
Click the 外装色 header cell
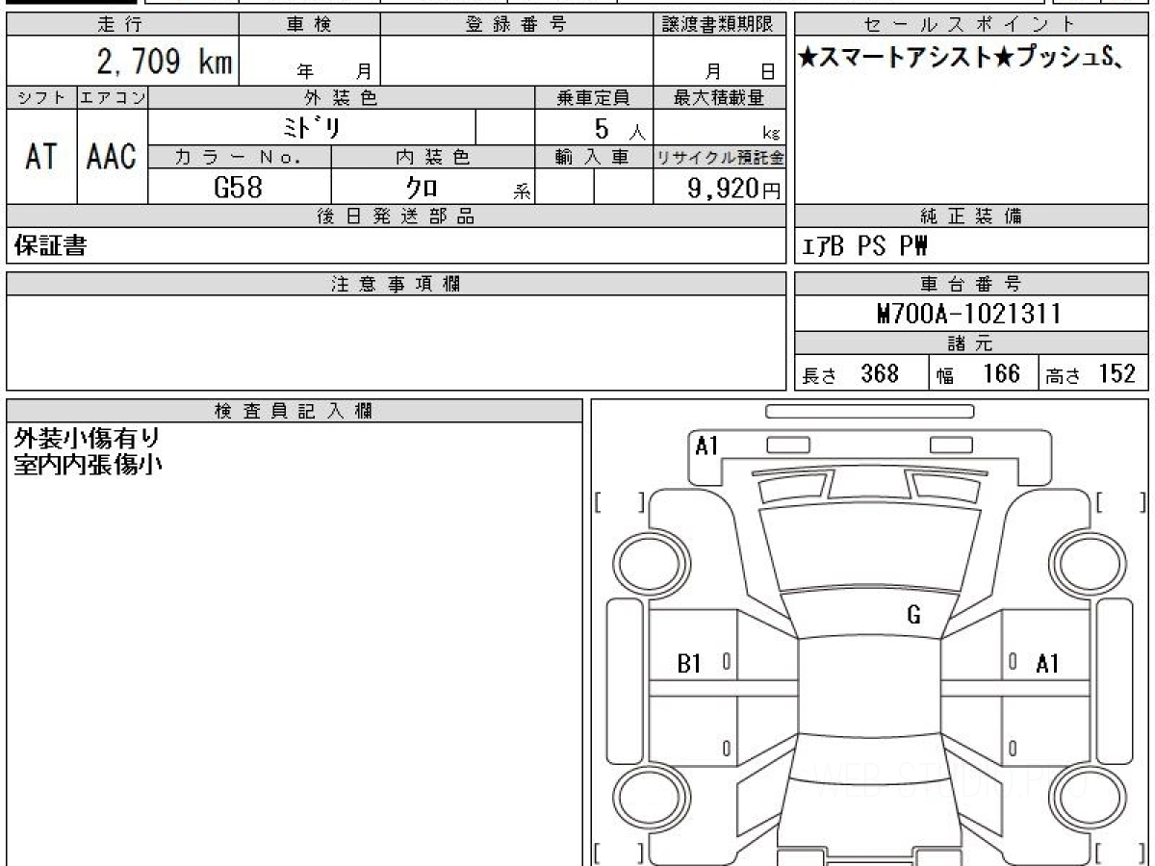[x=342, y=97]
